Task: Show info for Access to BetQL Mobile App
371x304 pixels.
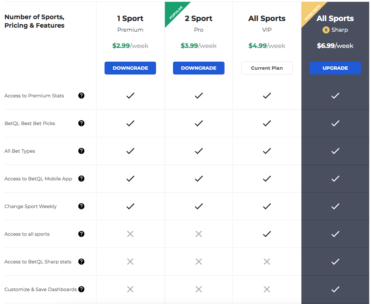Action: click(81, 179)
